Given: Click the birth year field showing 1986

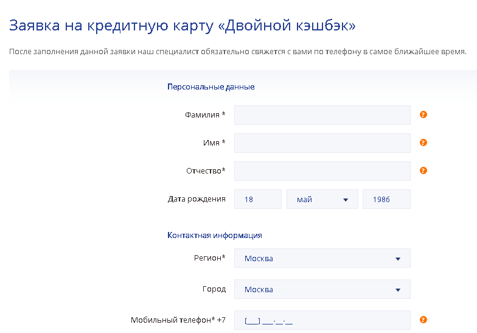Looking at the screenshot, I should (386, 199).
